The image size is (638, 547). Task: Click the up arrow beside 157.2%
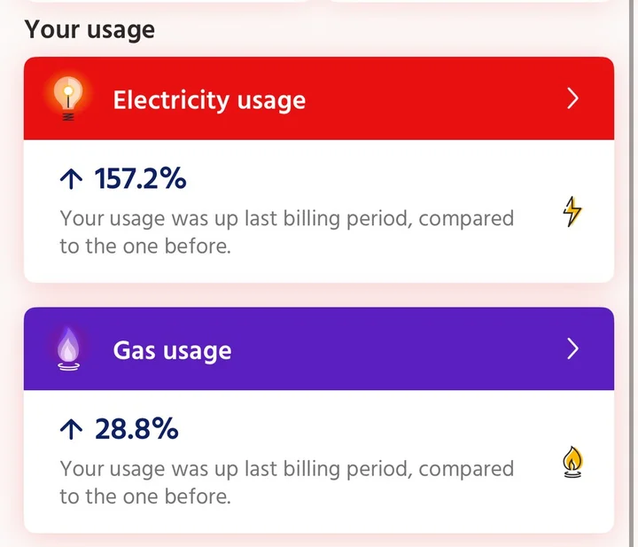(x=71, y=179)
